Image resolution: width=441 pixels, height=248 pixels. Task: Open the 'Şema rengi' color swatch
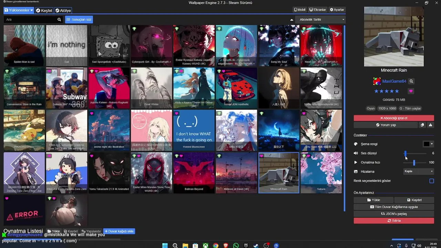click(428, 144)
